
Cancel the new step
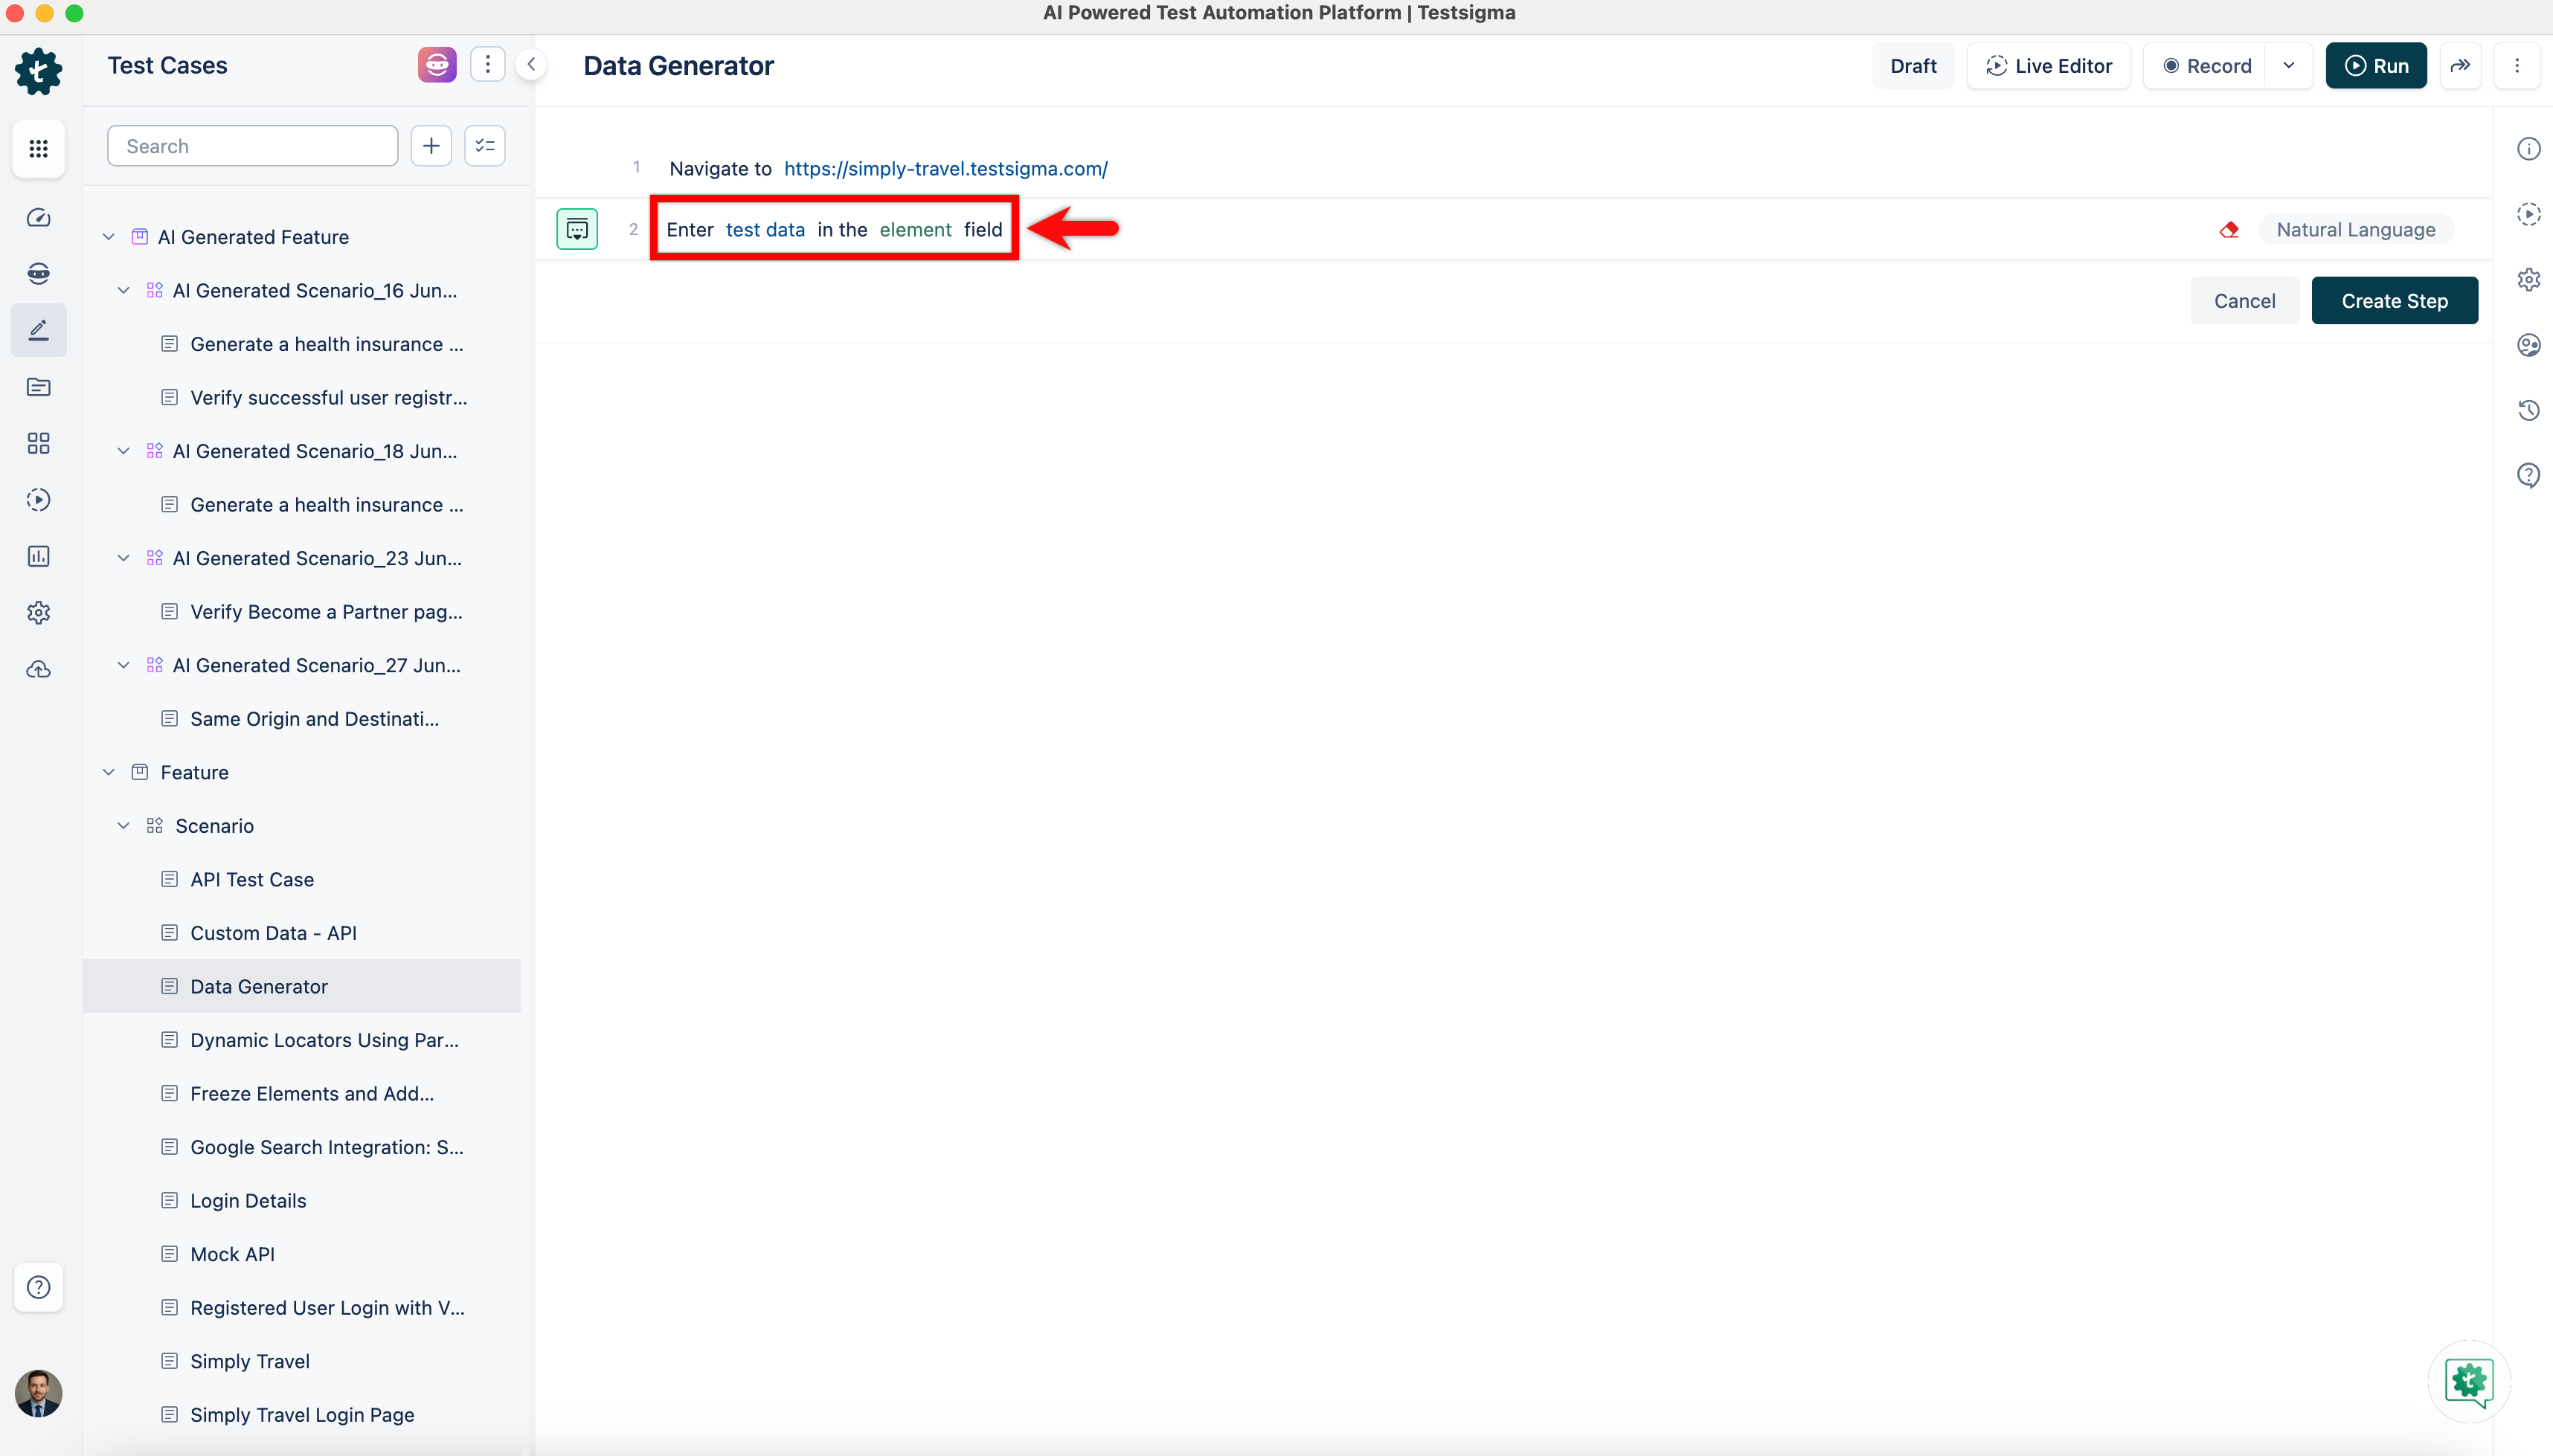(x=2244, y=301)
